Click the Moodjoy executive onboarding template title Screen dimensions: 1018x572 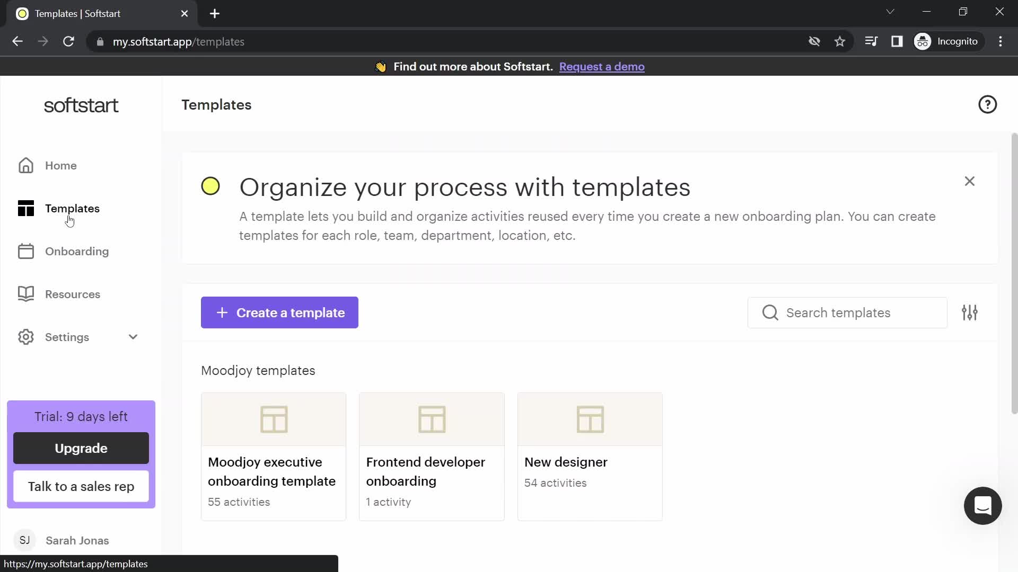(x=271, y=472)
